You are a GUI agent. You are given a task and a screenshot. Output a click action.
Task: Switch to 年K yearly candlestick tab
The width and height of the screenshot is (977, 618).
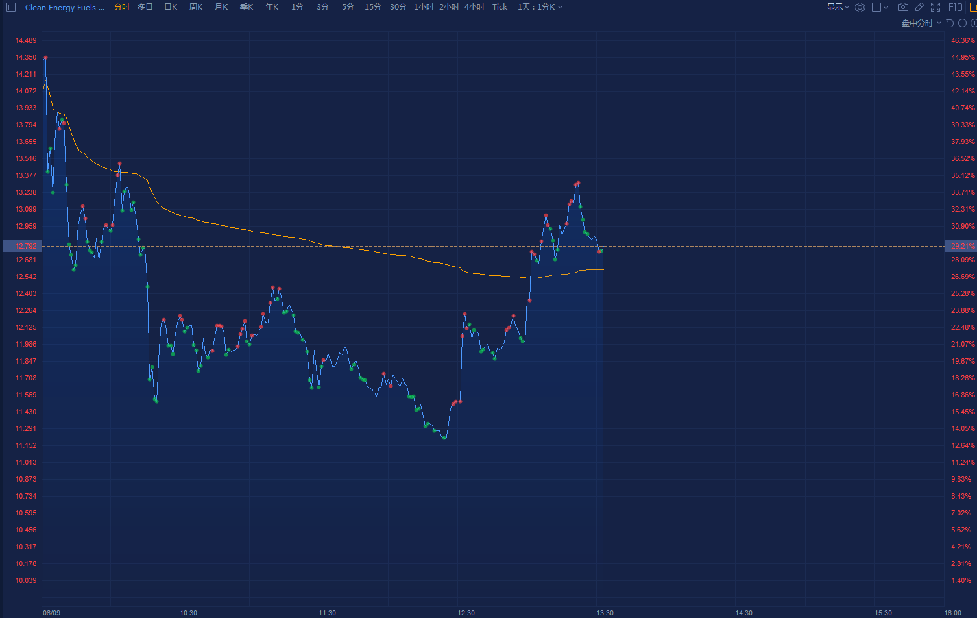(x=272, y=7)
